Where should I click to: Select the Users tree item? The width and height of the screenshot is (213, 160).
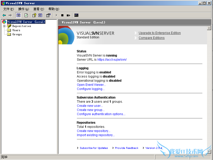[x=16, y=30]
